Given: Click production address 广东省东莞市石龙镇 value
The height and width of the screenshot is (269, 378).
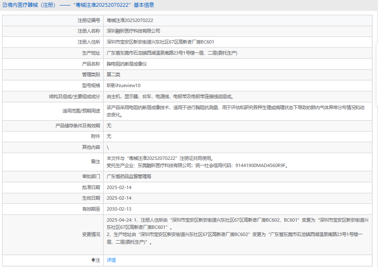Looking at the screenshot, I should pyautogui.click(x=172, y=53).
